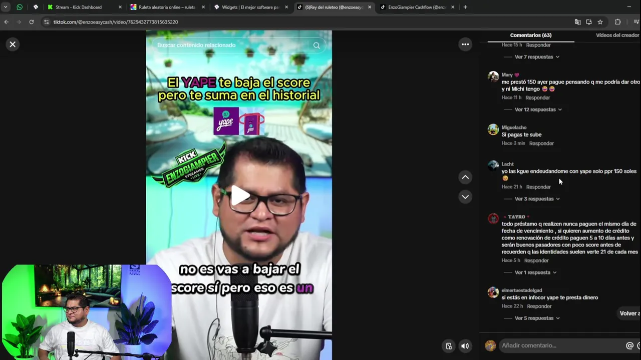Click the Volver button near comments bottom
The width and height of the screenshot is (641, 360).
tap(629, 313)
